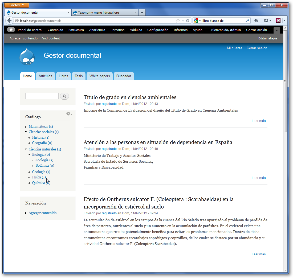This screenshot has width=293, height=278.
Task: Open the Estructura admin menu
Action: 76,30
